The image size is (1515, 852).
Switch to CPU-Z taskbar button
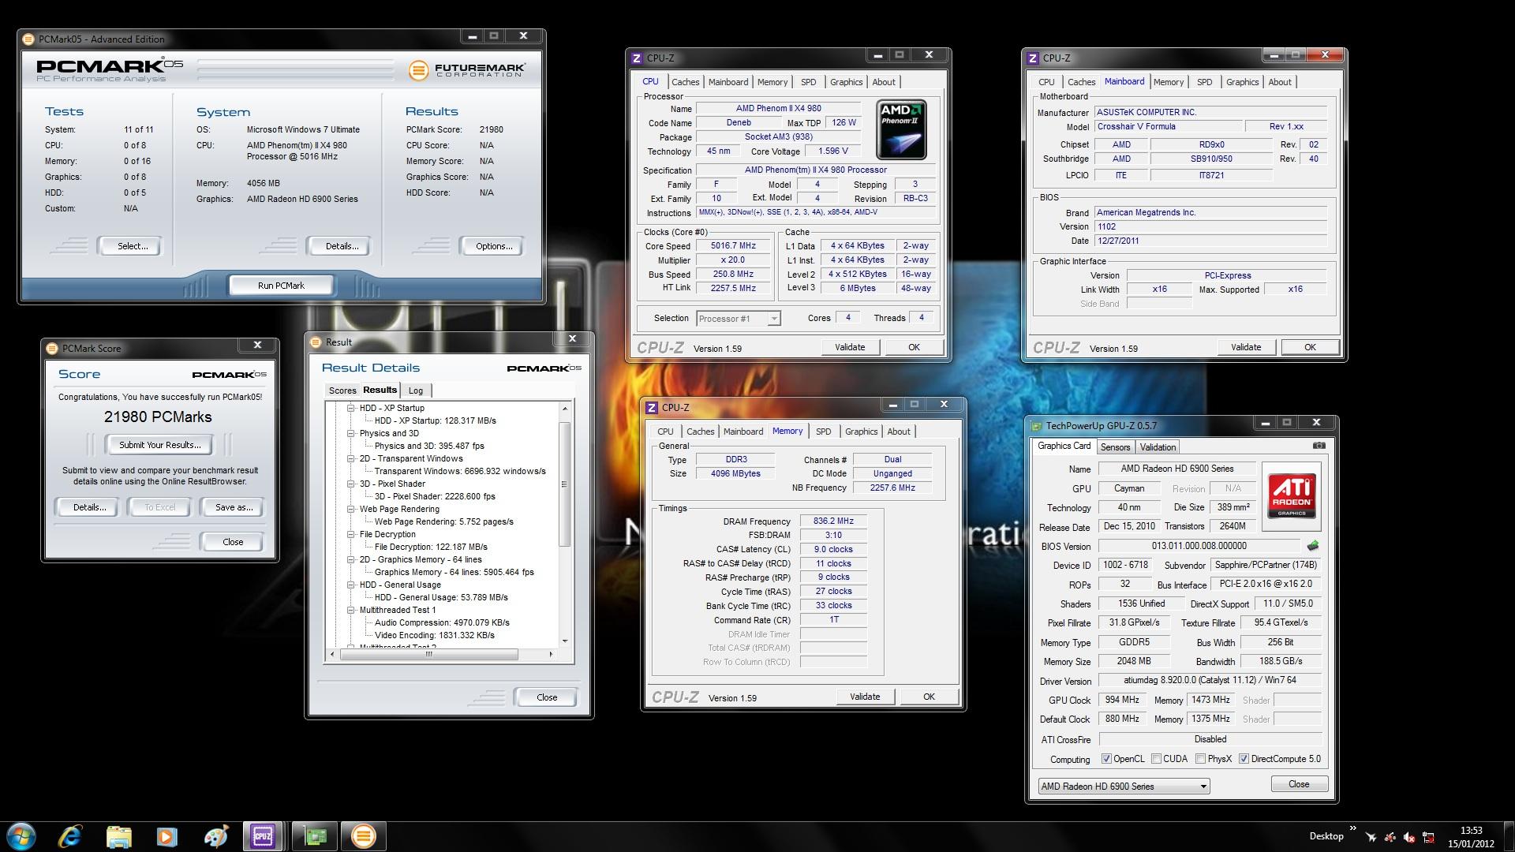coord(263,836)
